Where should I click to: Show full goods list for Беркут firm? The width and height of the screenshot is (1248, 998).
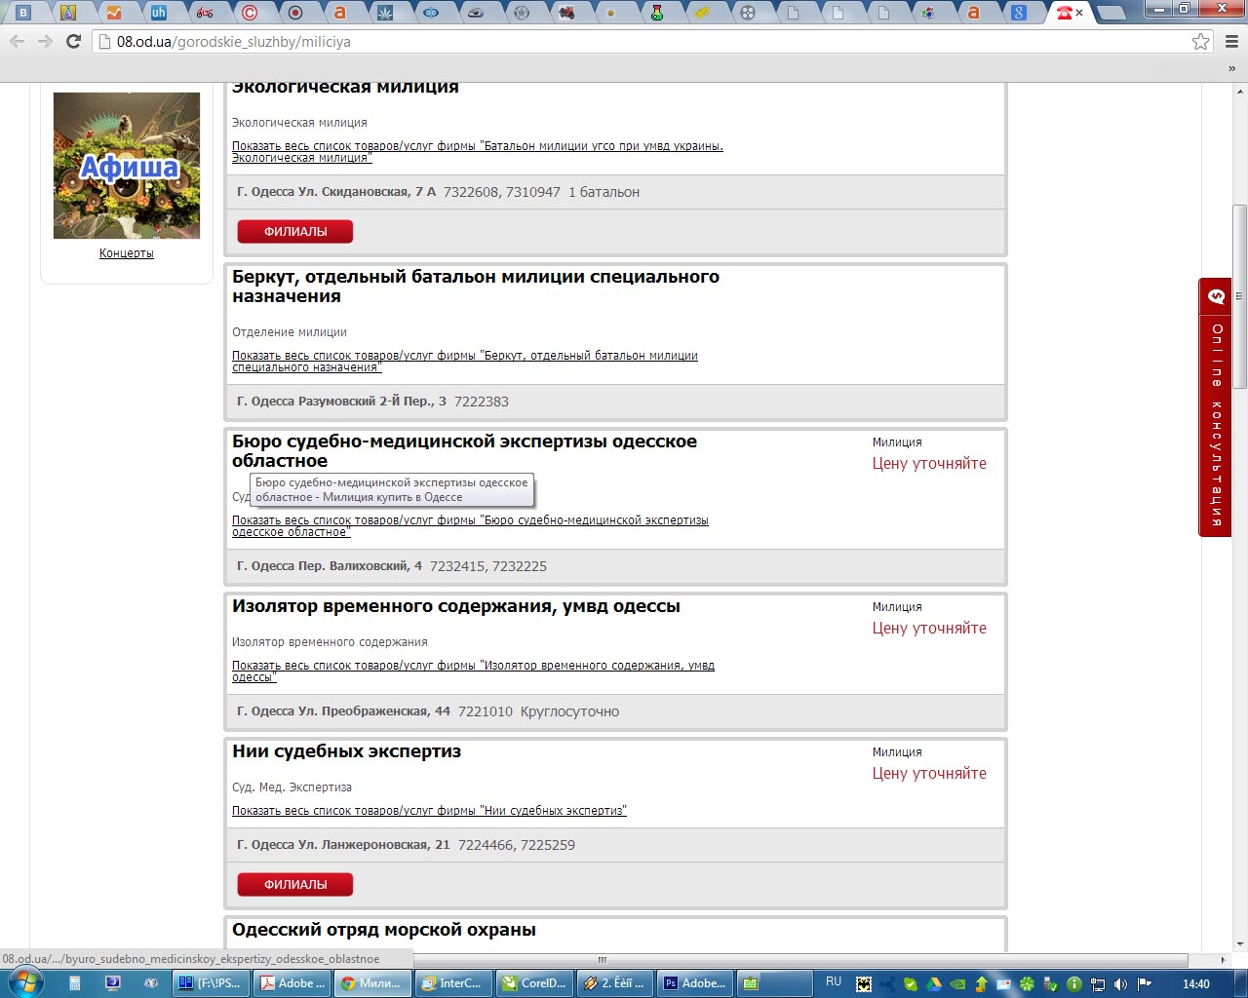(x=465, y=362)
